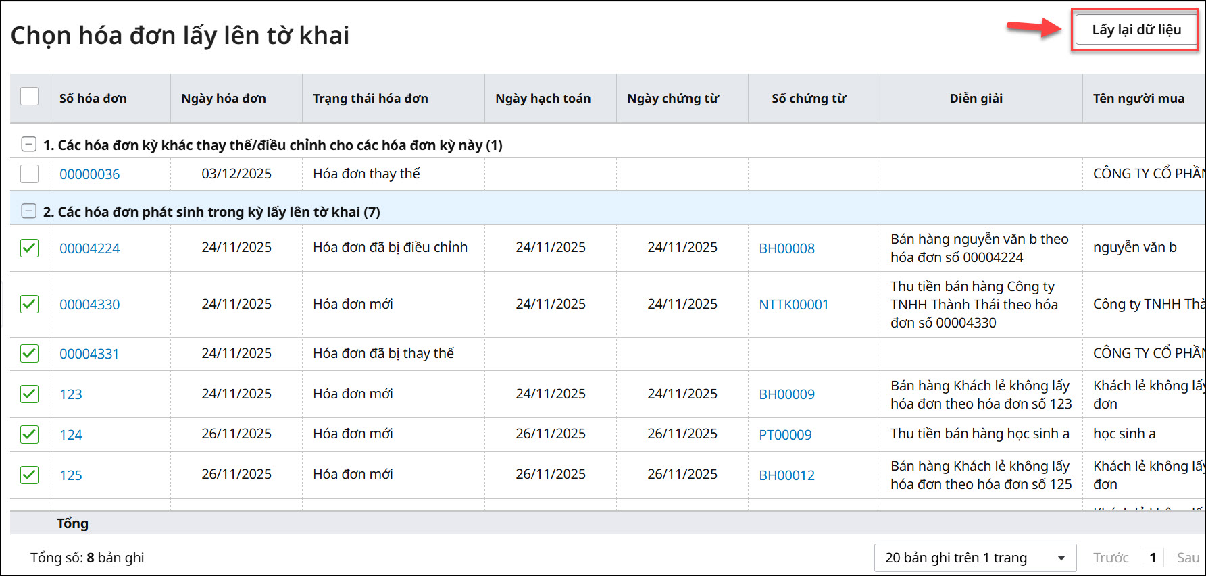Open invoice number 00004331 link
The image size is (1206, 576).
click(89, 354)
